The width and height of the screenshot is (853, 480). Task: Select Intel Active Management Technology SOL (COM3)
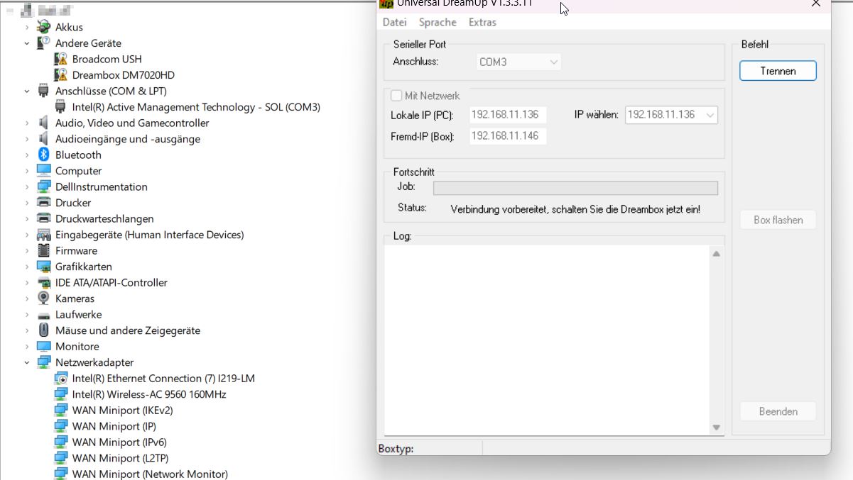click(196, 107)
